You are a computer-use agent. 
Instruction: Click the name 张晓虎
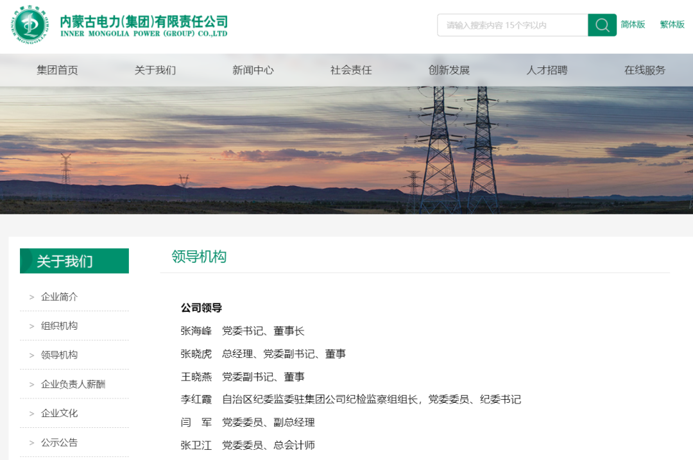[196, 354]
